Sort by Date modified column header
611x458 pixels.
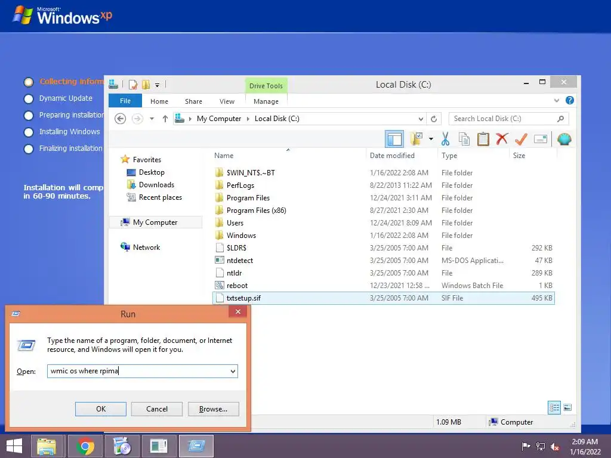pyautogui.click(x=392, y=156)
